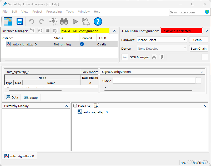Click the globe icon next to search
Viewport: 211px width, 166px height.
click(x=207, y=12)
